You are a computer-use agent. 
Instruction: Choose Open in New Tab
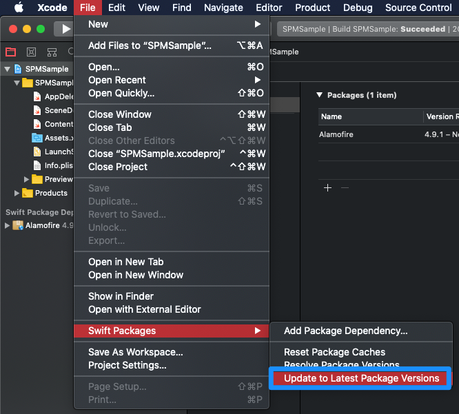point(172,262)
